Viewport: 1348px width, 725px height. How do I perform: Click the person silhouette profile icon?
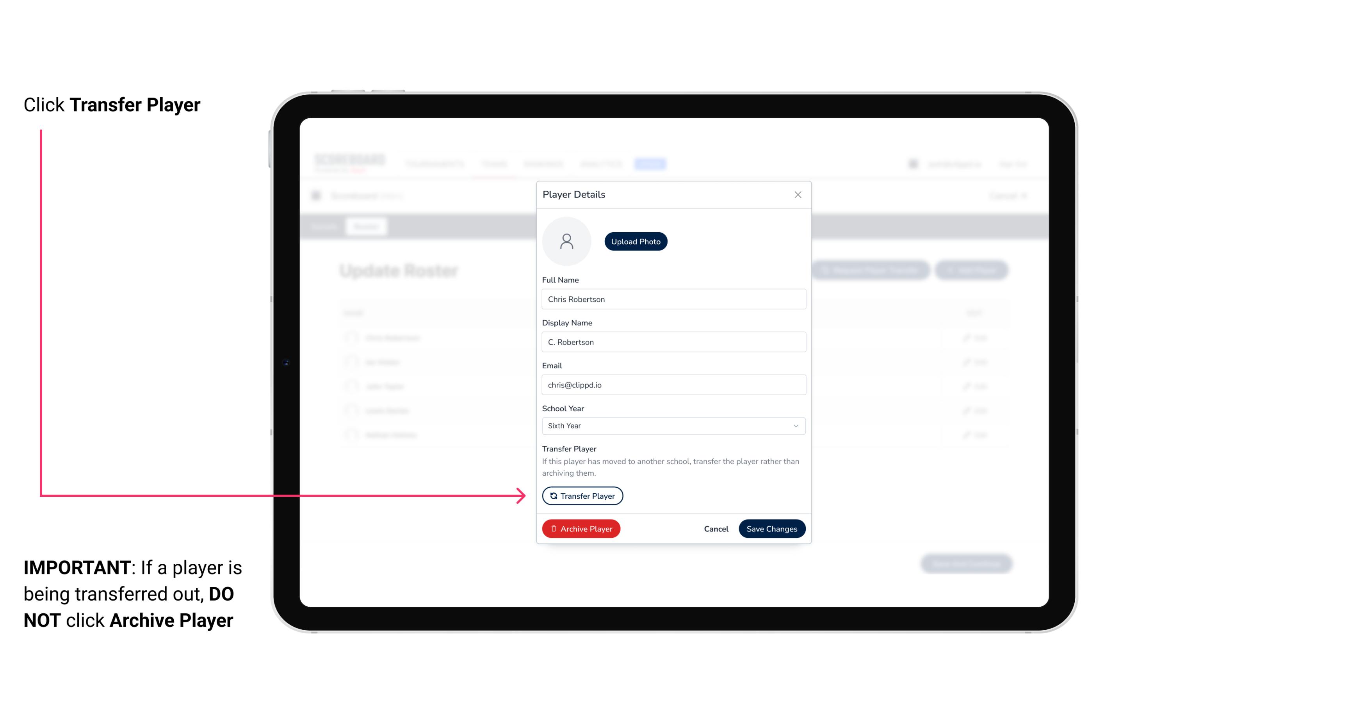click(x=566, y=241)
